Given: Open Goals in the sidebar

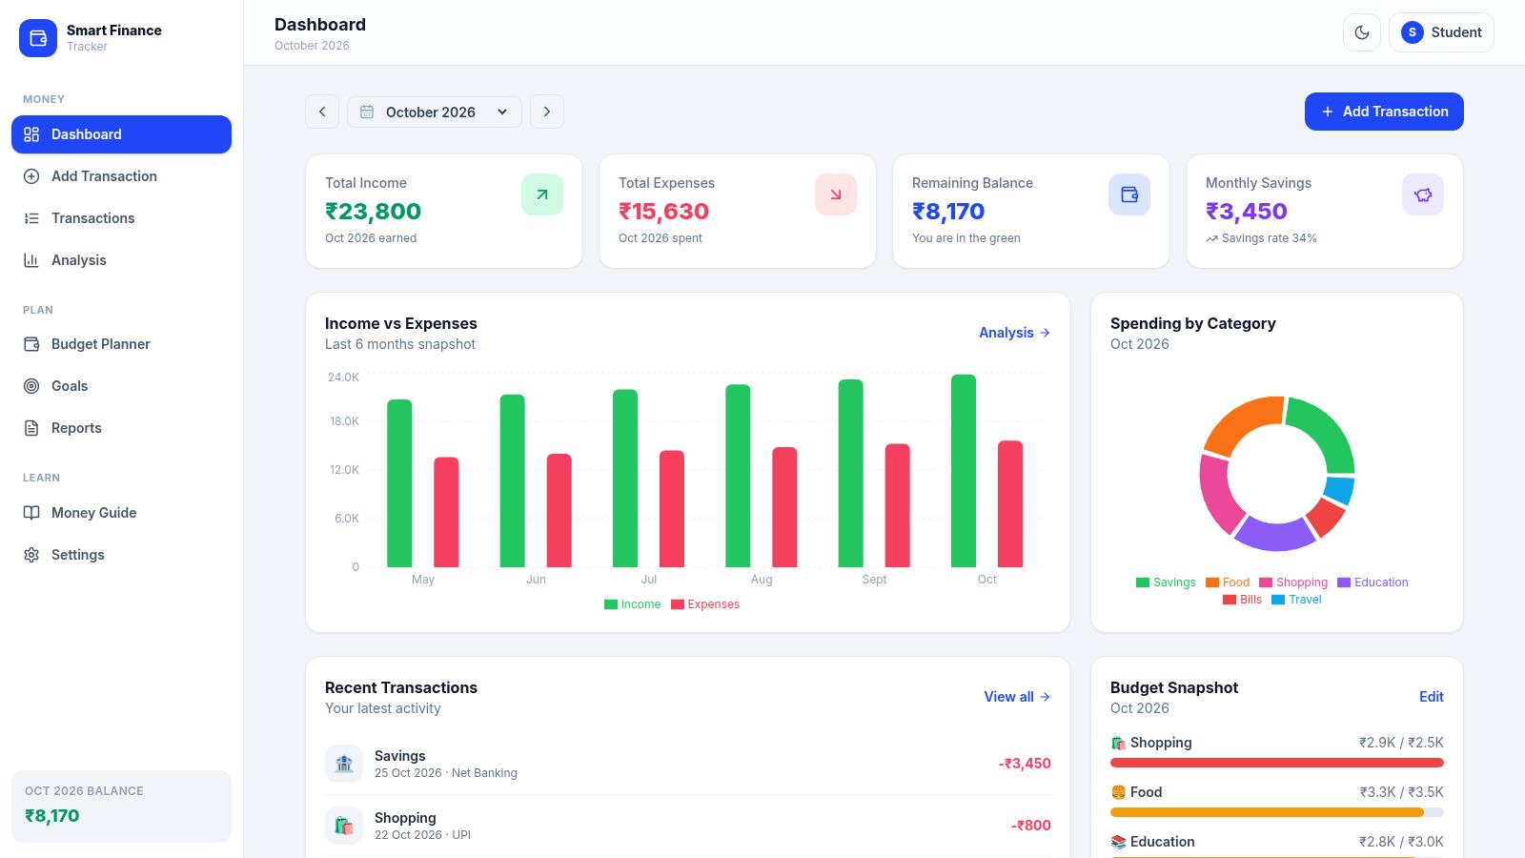Looking at the screenshot, I should [x=121, y=386].
